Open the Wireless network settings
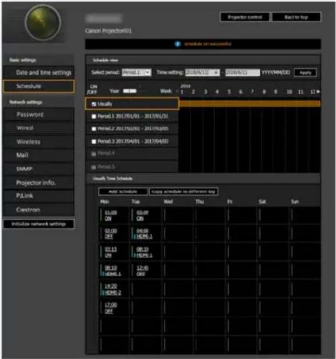336x359 pixels. click(38, 142)
